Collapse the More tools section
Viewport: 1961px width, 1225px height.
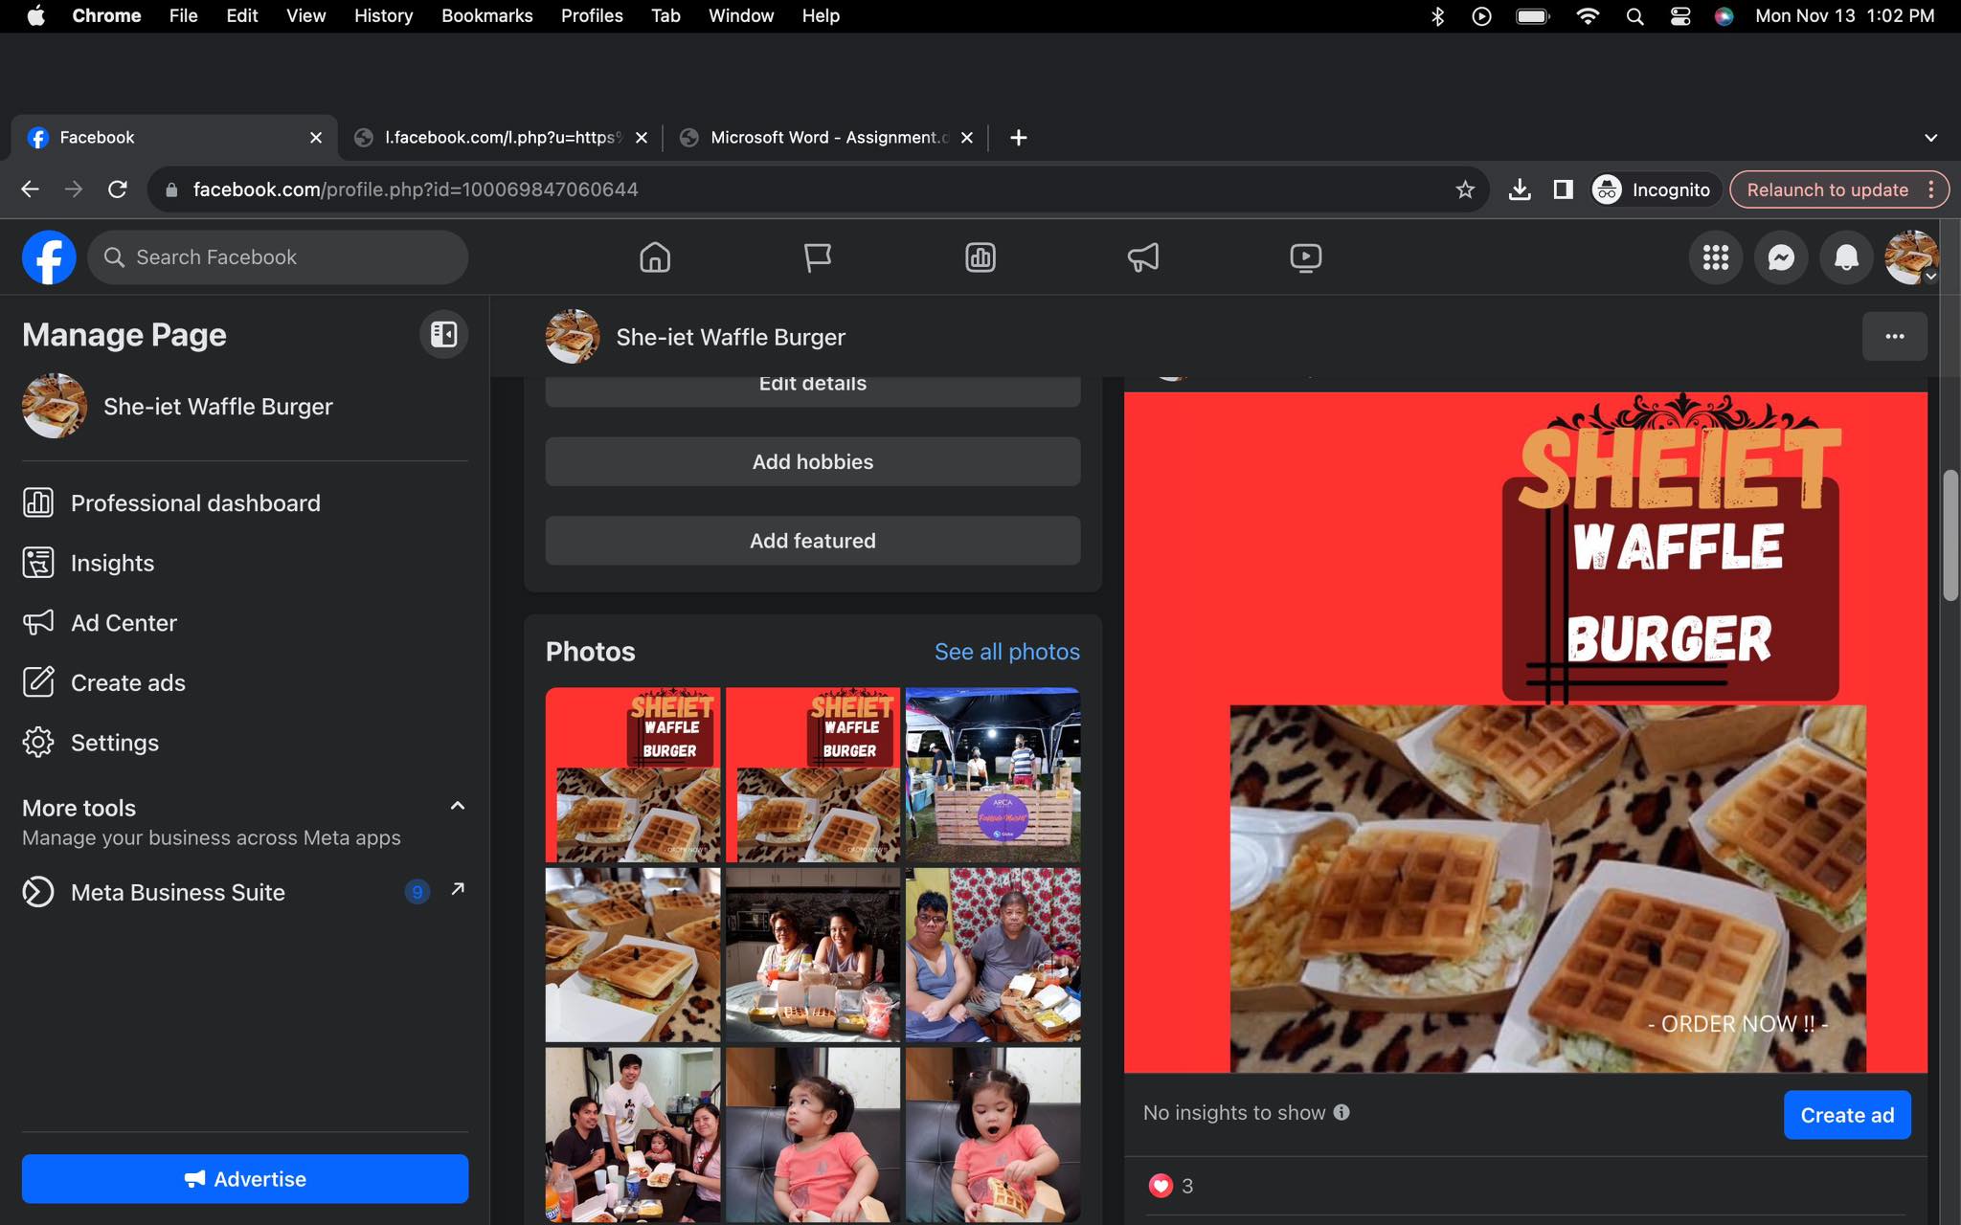(x=457, y=806)
